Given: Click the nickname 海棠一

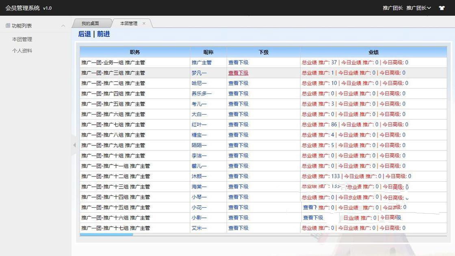Looking at the screenshot, I should click(x=199, y=187).
